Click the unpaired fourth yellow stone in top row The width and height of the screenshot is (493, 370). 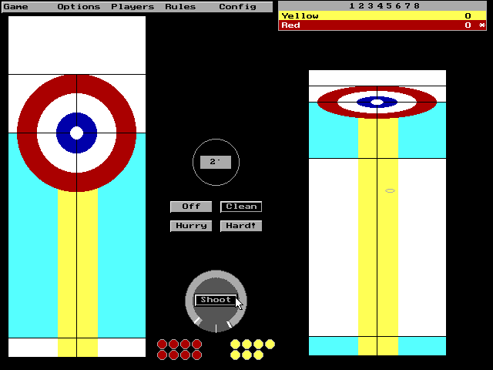[x=270, y=345]
